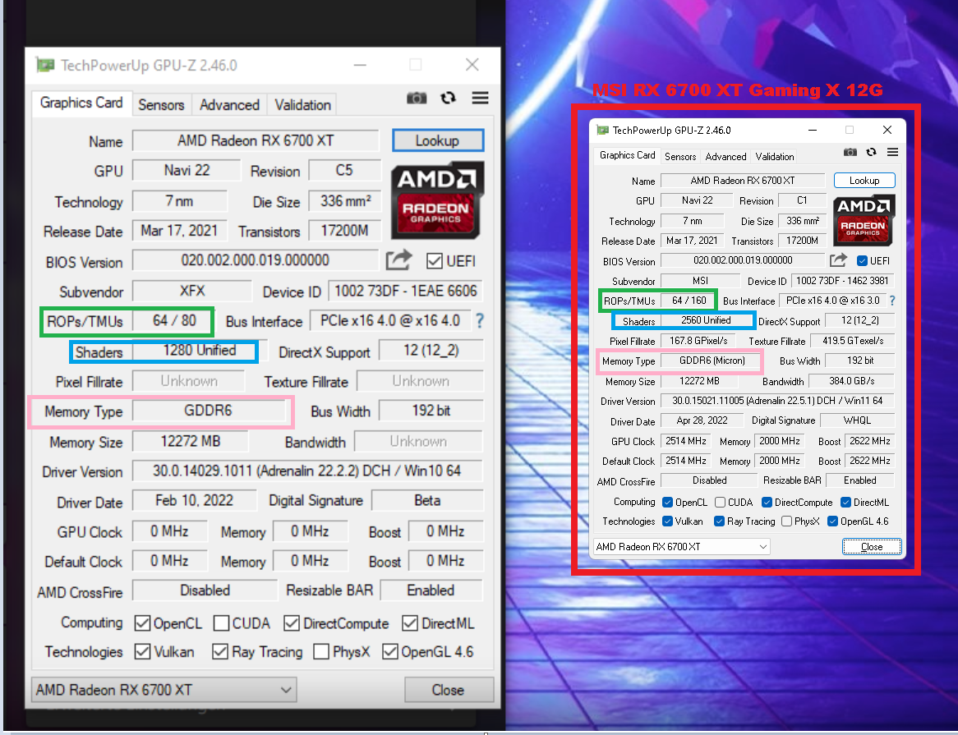Click GPU-Z app icon in right title bar
The width and height of the screenshot is (958, 735).
603,130
